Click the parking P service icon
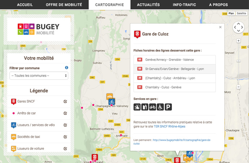 tap(168, 107)
